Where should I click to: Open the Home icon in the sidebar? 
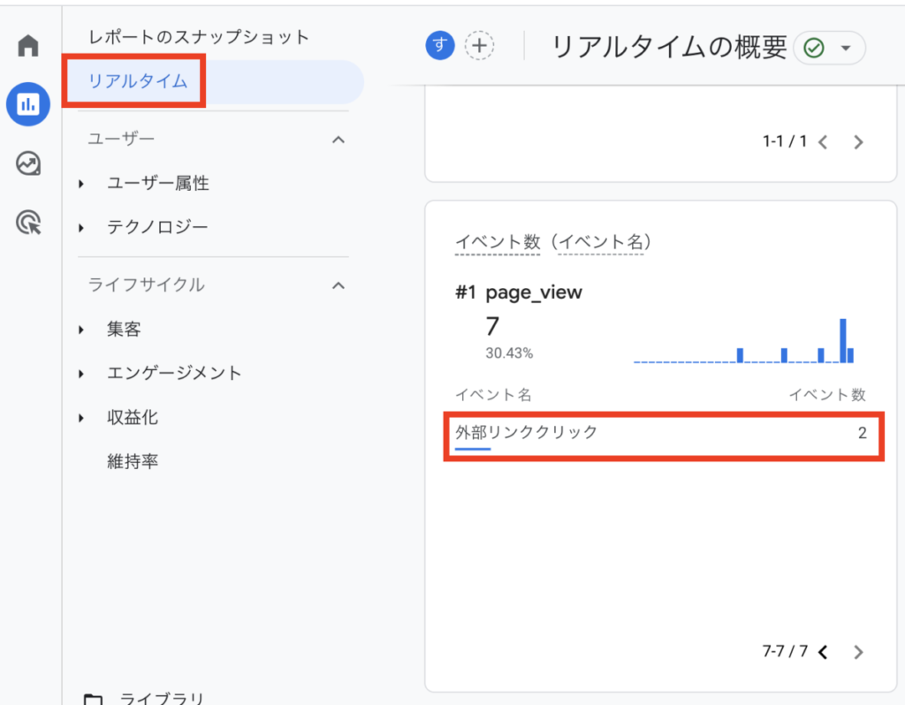tap(27, 45)
